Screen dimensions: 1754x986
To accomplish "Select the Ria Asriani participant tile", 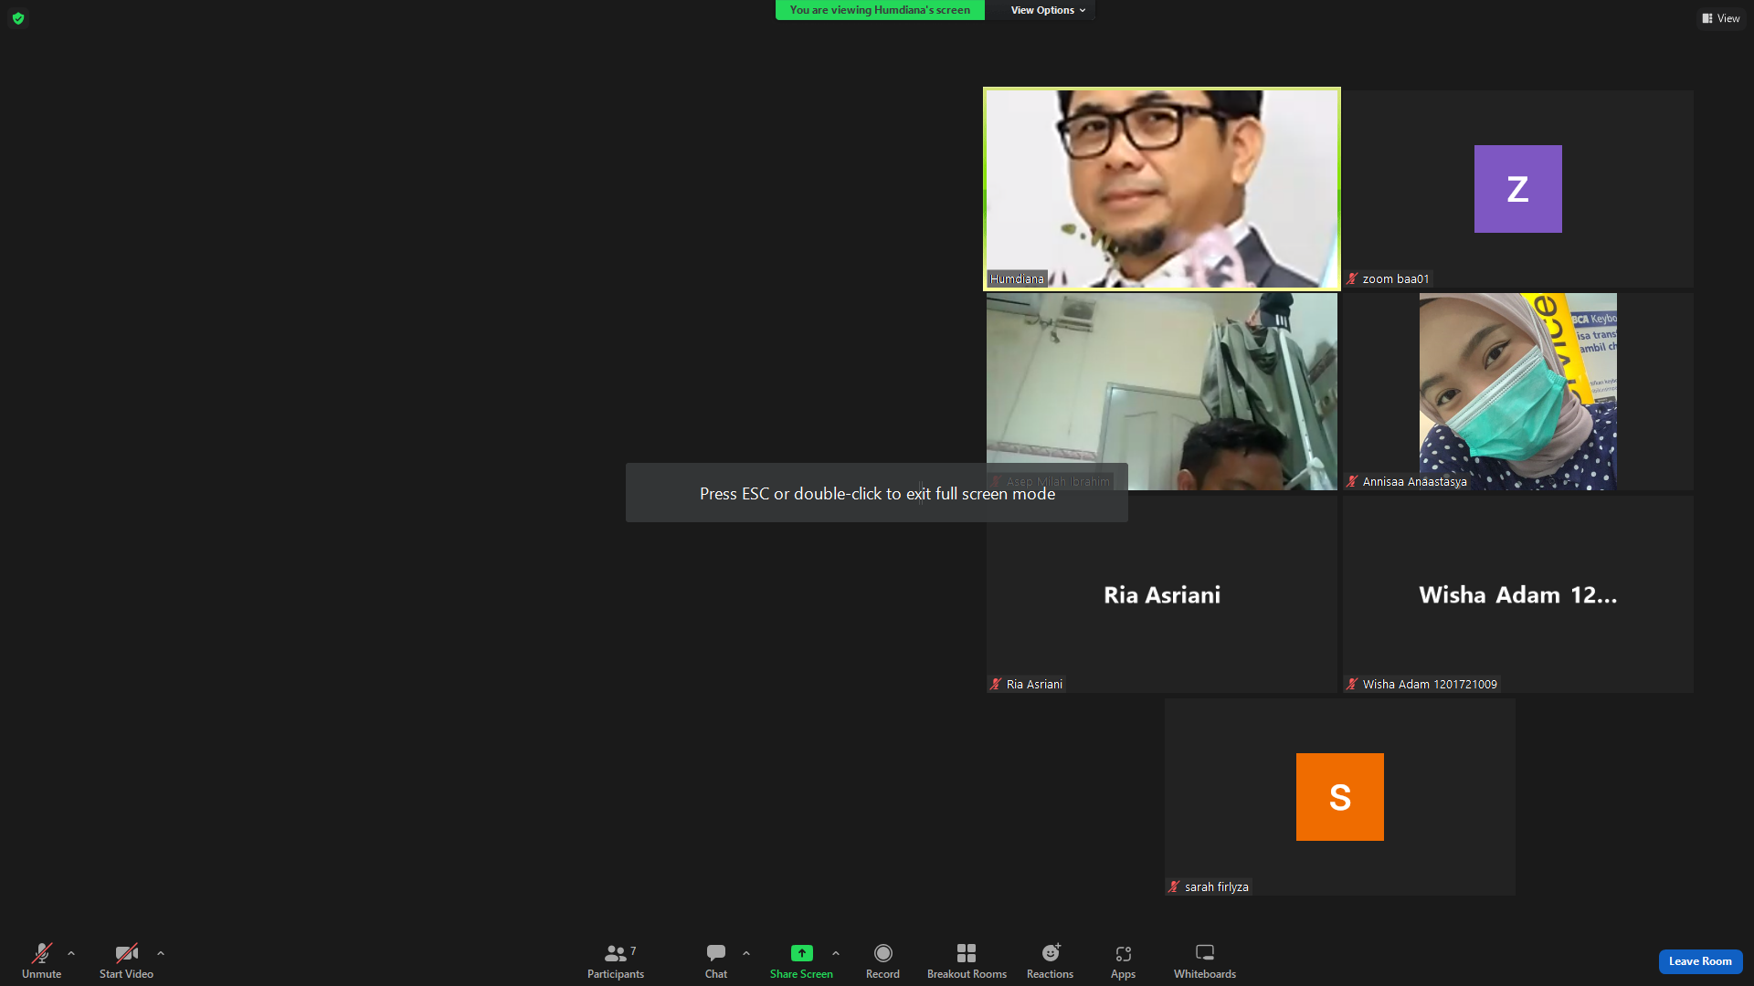I will [1161, 594].
